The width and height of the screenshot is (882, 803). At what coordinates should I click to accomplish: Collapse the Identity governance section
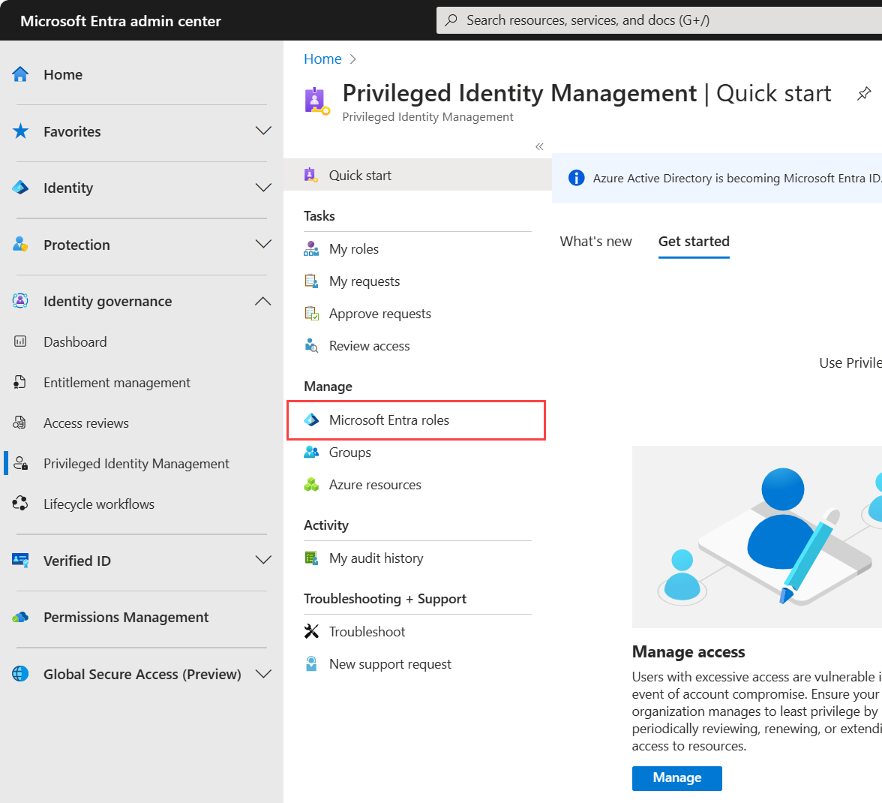pyautogui.click(x=263, y=302)
